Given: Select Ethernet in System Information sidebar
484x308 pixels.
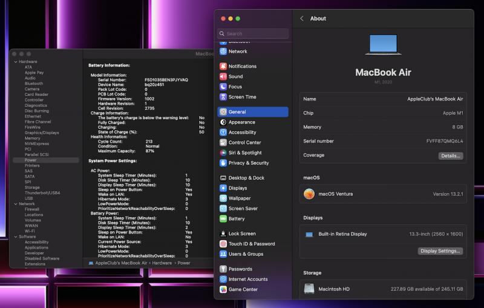Looking at the screenshot, I should click(x=33, y=116).
